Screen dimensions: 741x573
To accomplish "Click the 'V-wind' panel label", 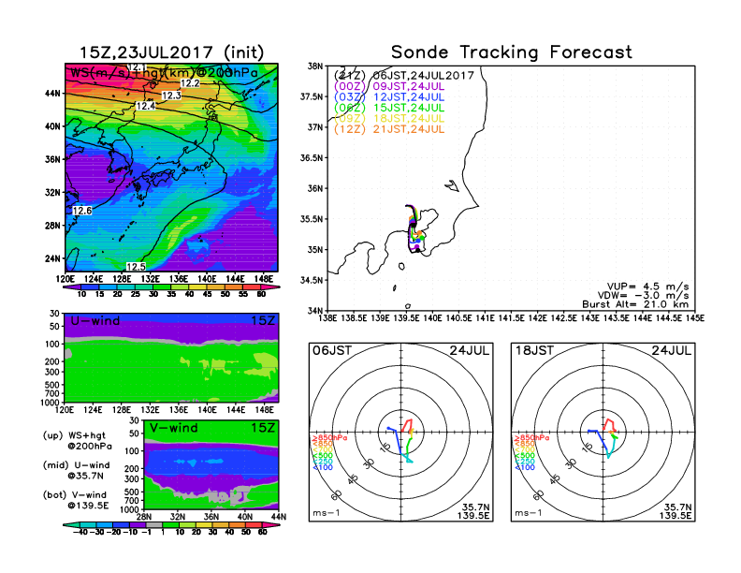I will pos(174,428).
